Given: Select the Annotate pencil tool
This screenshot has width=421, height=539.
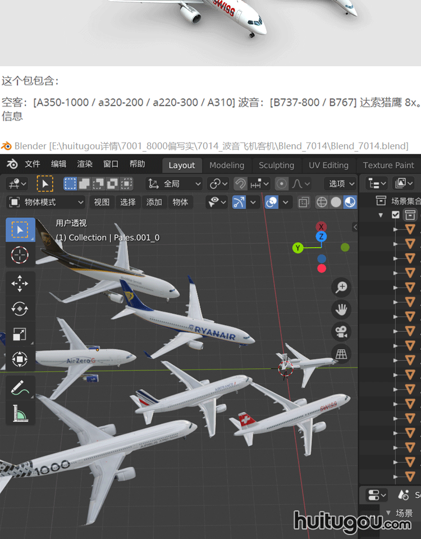Looking at the screenshot, I should (x=20, y=387).
